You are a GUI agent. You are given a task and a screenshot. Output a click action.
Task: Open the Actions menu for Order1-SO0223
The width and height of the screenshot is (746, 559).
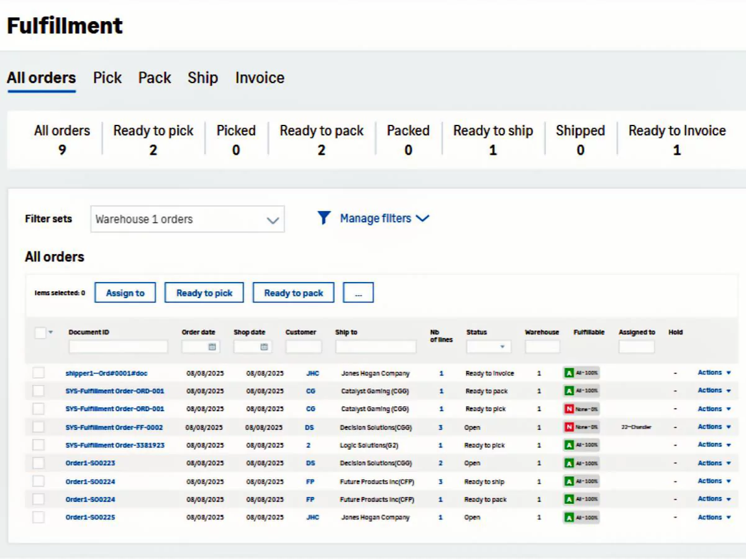tap(714, 463)
